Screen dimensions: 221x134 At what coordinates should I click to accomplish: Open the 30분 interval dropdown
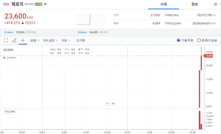(35, 40)
